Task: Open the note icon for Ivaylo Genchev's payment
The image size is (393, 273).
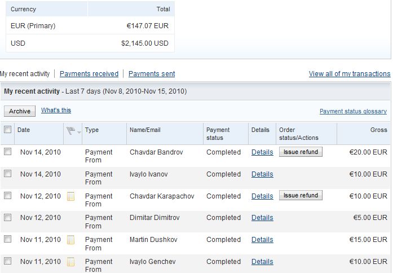Action: coord(70,262)
